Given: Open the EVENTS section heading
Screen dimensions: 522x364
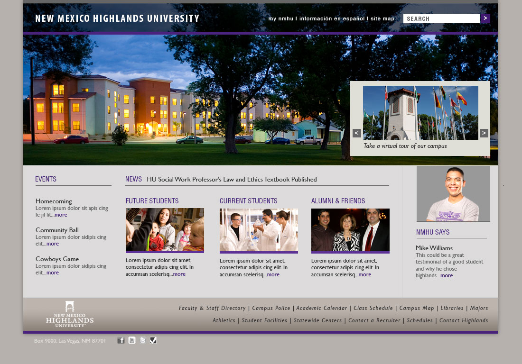Looking at the screenshot, I should [46, 179].
